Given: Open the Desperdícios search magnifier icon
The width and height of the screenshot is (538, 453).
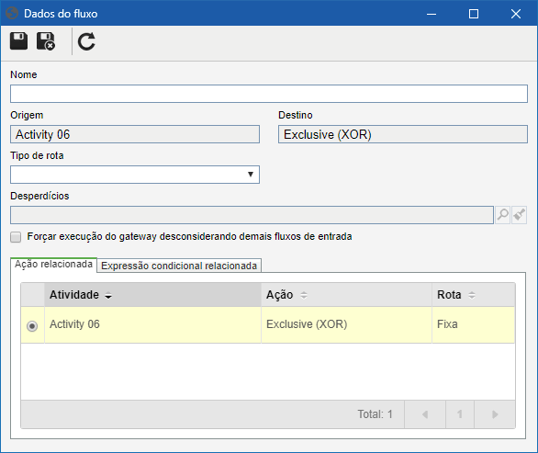Looking at the screenshot, I should click(503, 215).
